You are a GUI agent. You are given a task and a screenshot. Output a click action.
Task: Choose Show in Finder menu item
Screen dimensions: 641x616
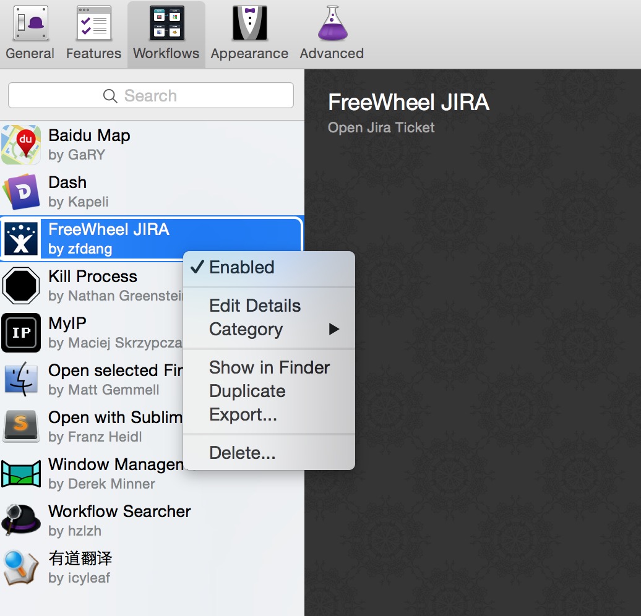(x=269, y=367)
